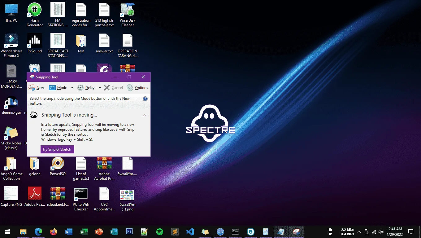Select the Adobe Acrobat Pr... archive
The width and height of the screenshot is (421, 238).
click(104, 169)
